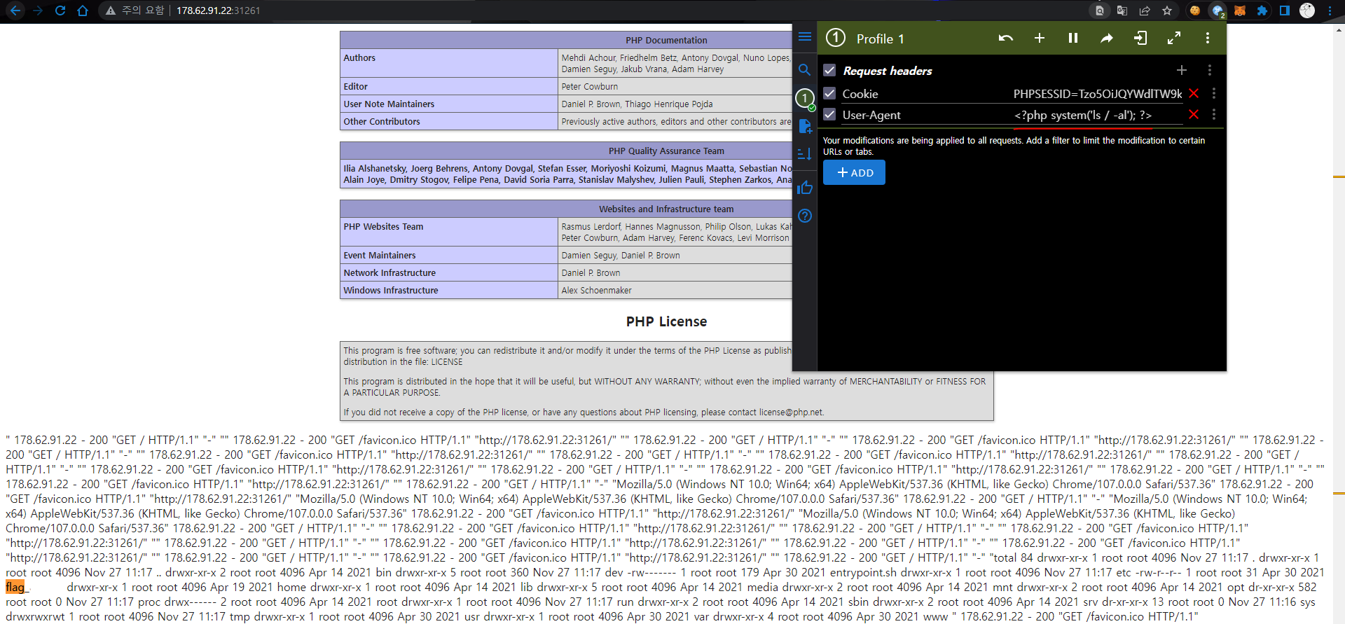Viewport: 1345px width, 624px height.
Task: Toggle the browser side panel icon
Action: (x=1285, y=11)
